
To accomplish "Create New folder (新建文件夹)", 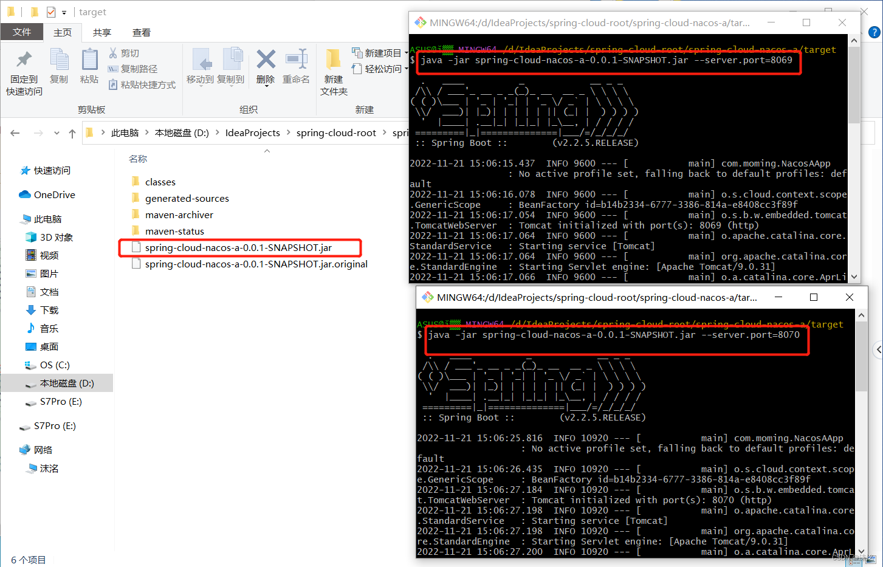I will (334, 72).
